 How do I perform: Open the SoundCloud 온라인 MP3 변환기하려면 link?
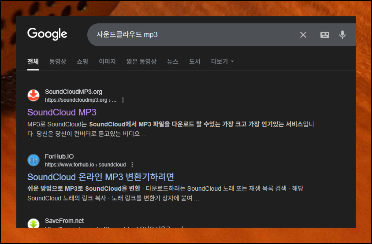100,177
